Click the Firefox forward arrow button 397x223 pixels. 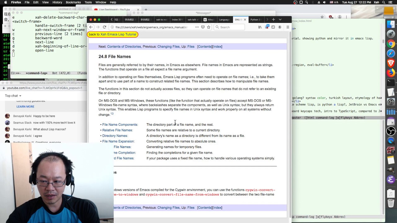click(x=98, y=27)
